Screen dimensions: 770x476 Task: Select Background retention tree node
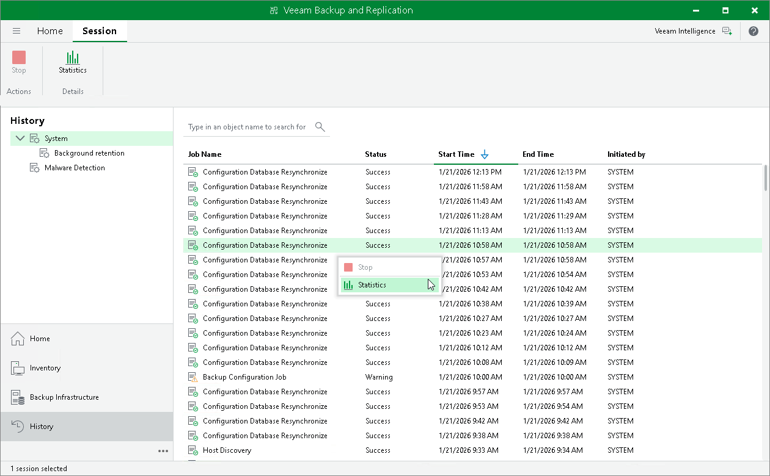point(89,153)
